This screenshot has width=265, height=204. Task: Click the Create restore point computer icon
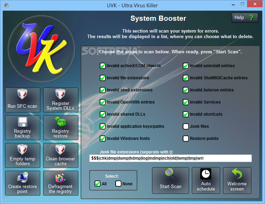coord(22,177)
